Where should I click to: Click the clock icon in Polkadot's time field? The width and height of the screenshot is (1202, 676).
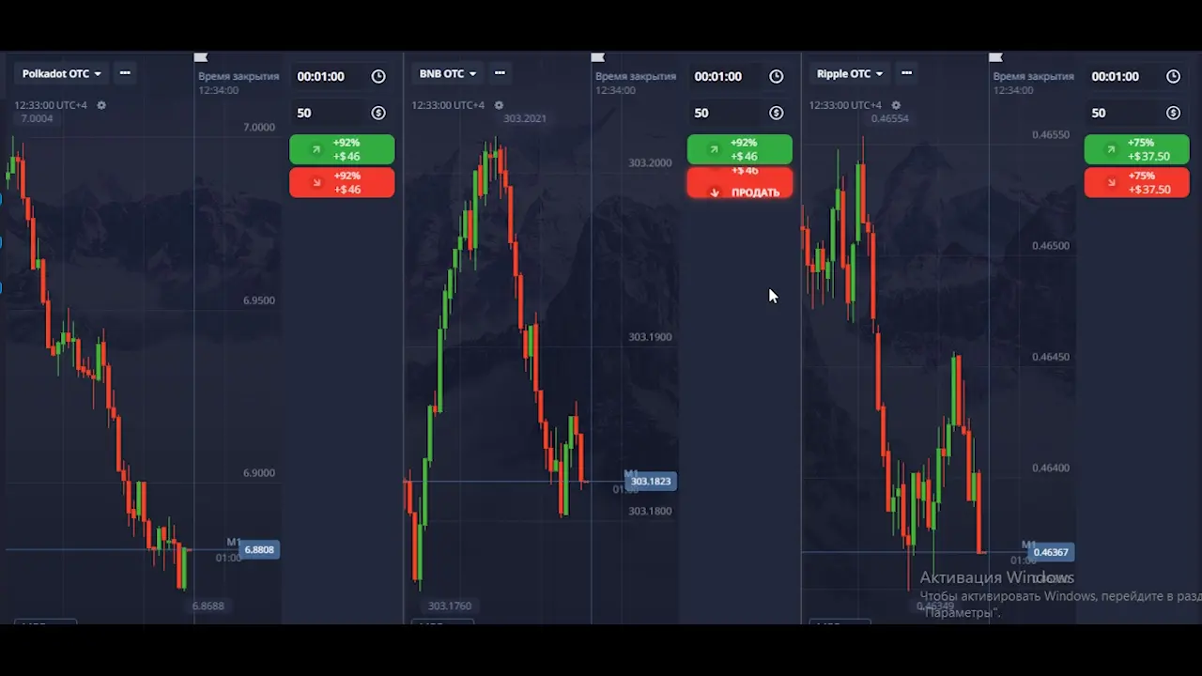378,77
